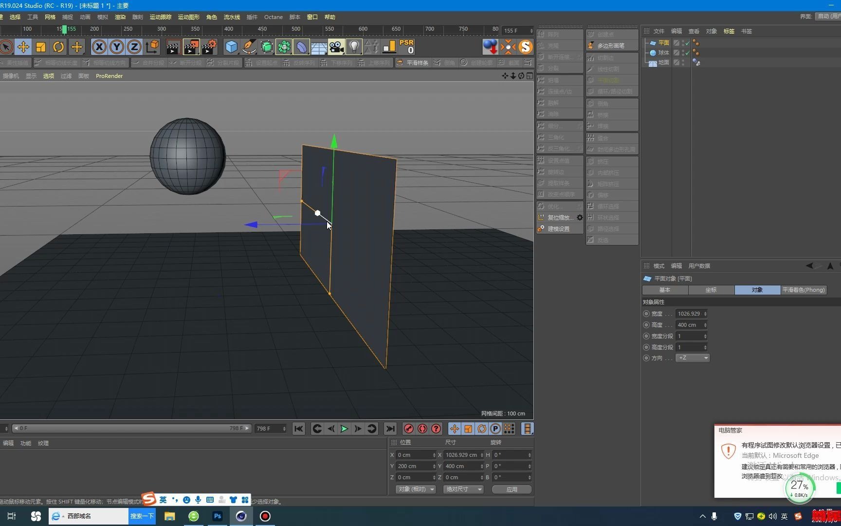Toggle the green enable checkmark for 平面
The height and width of the screenshot is (526, 841).
687,43
